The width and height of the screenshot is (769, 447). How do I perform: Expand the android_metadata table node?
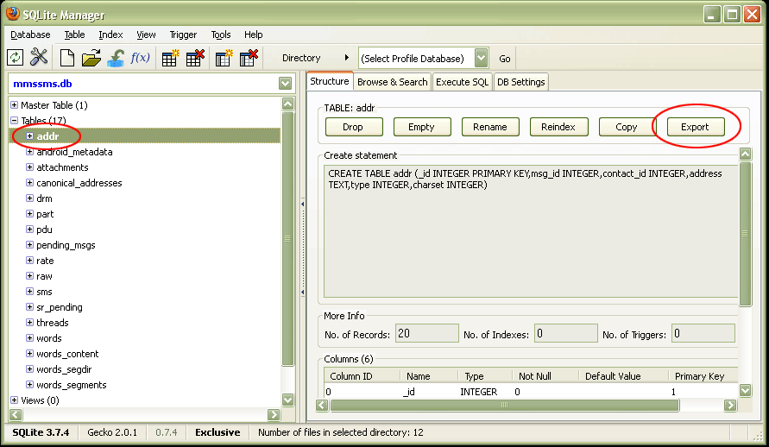(x=30, y=152)
